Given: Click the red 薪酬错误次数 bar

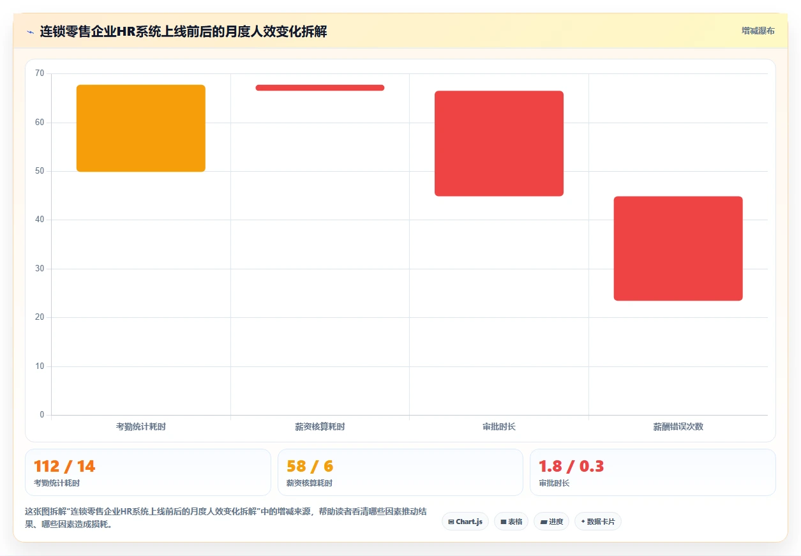Looking at the screenshot, I should tap(678, 248).
